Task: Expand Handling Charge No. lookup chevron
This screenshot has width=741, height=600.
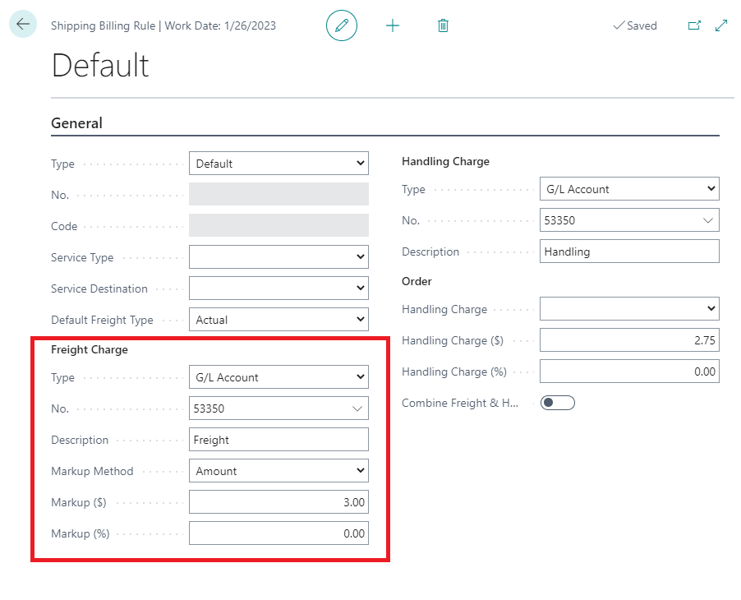Action: point(708,220)
